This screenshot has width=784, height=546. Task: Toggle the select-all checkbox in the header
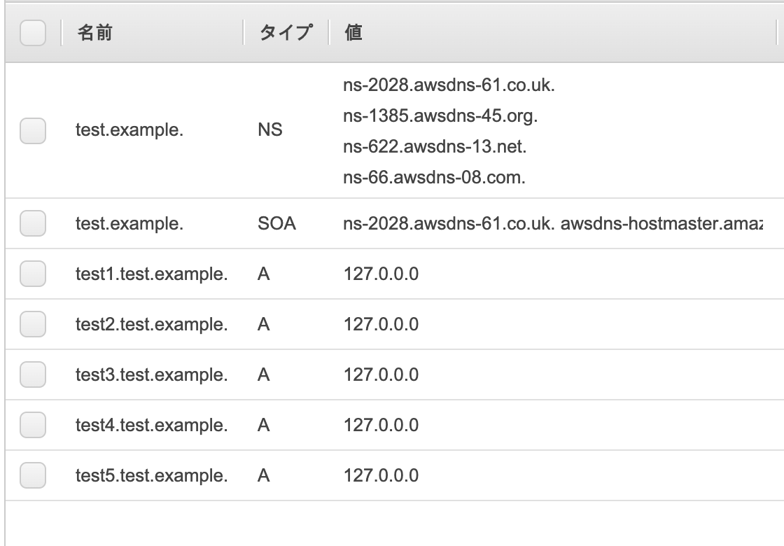coord(33,33)
